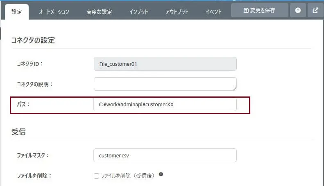Click the 受信 section heading
This screenshot has height=186, width=324.
19,132
